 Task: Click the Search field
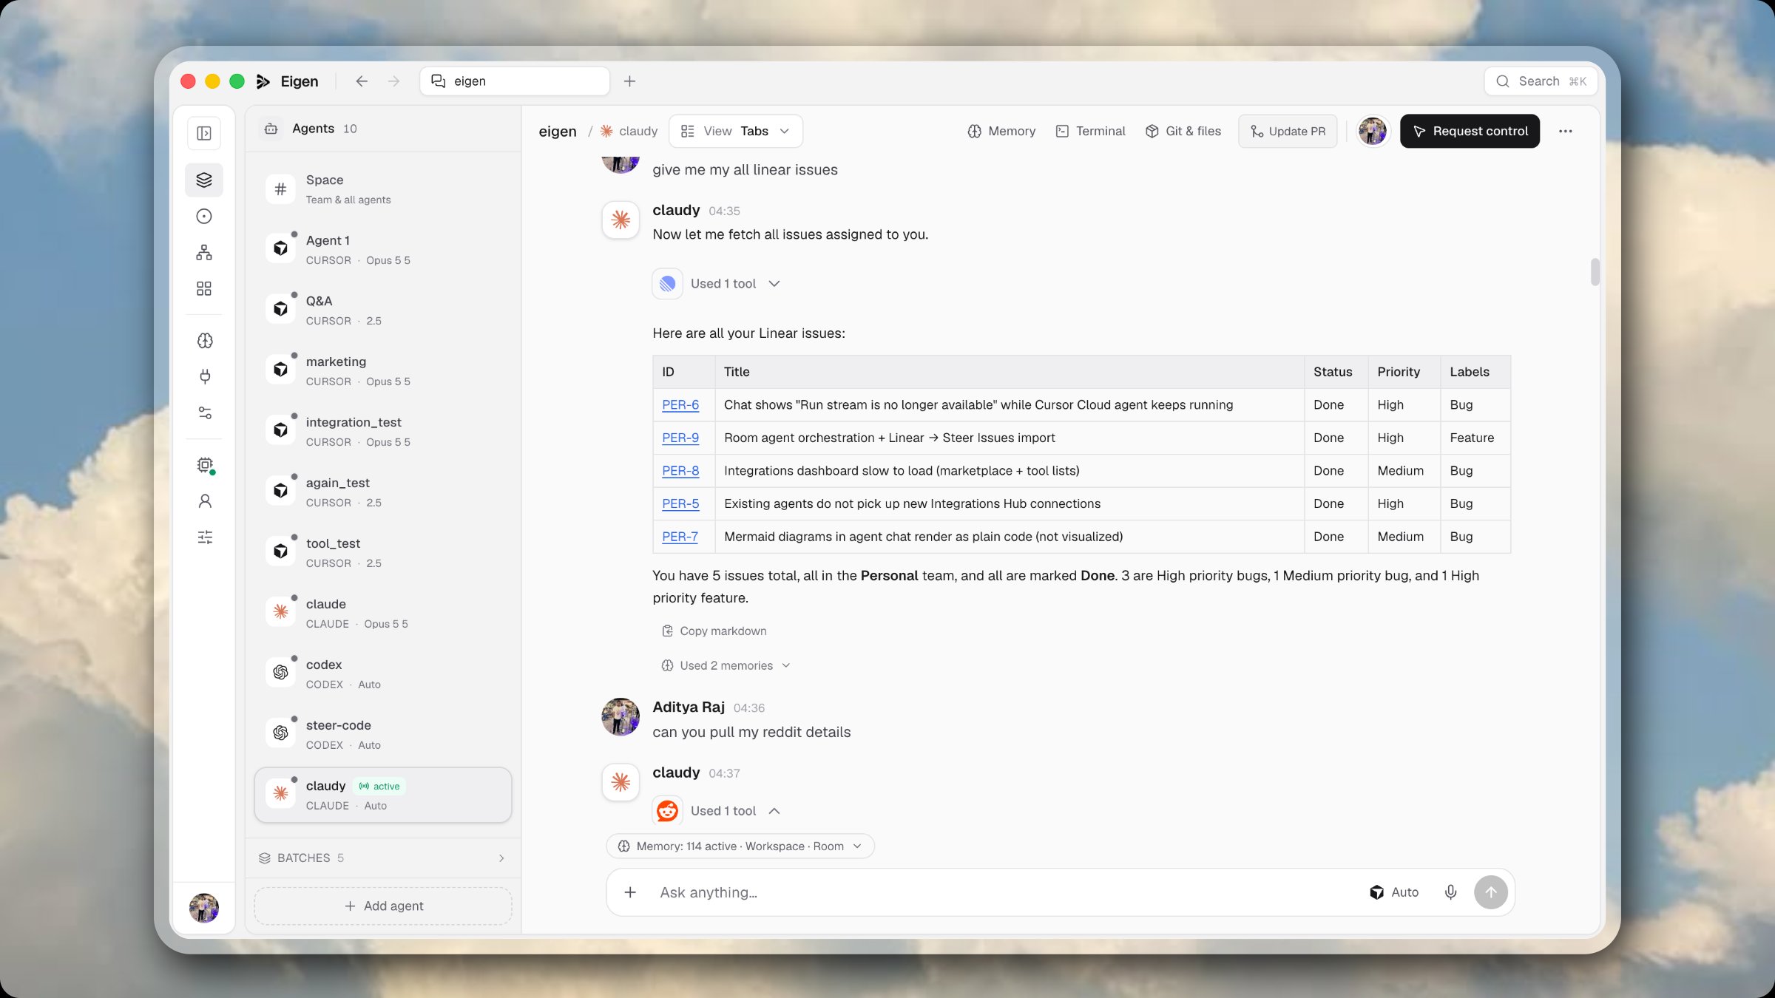click(x=1541, y=81)
